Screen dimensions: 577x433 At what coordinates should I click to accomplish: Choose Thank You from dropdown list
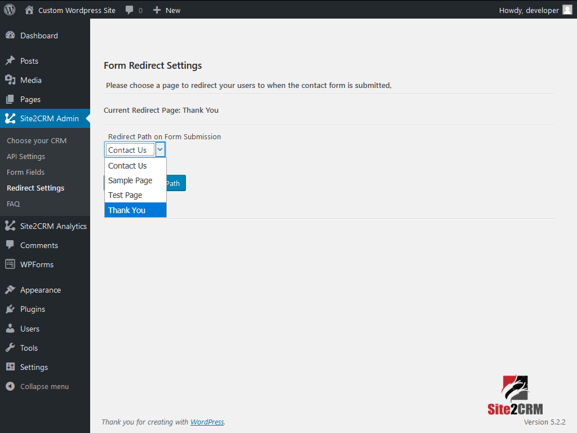135,210
